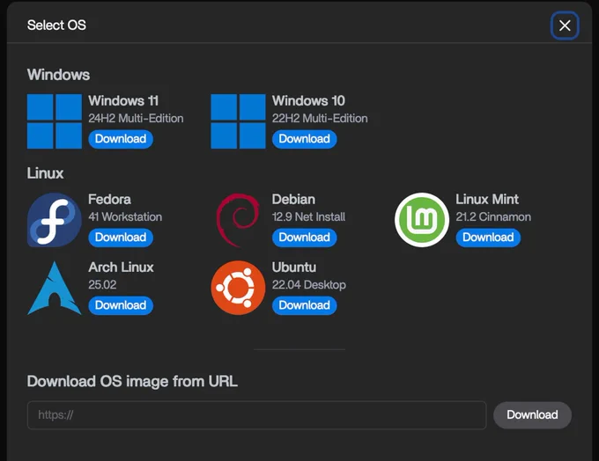This screenshot has width=599, height=461.
Task: Download Arch Linux 25.02
Action: pyautogui.click(x=121, y=305)
